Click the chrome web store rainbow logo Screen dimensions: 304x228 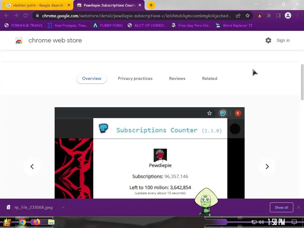[19, 40]
